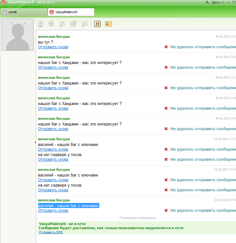The height and width of the screenshot is (243, 236).
Task: Switch to the VasyaMalevich chat tab
Action: 71,12
